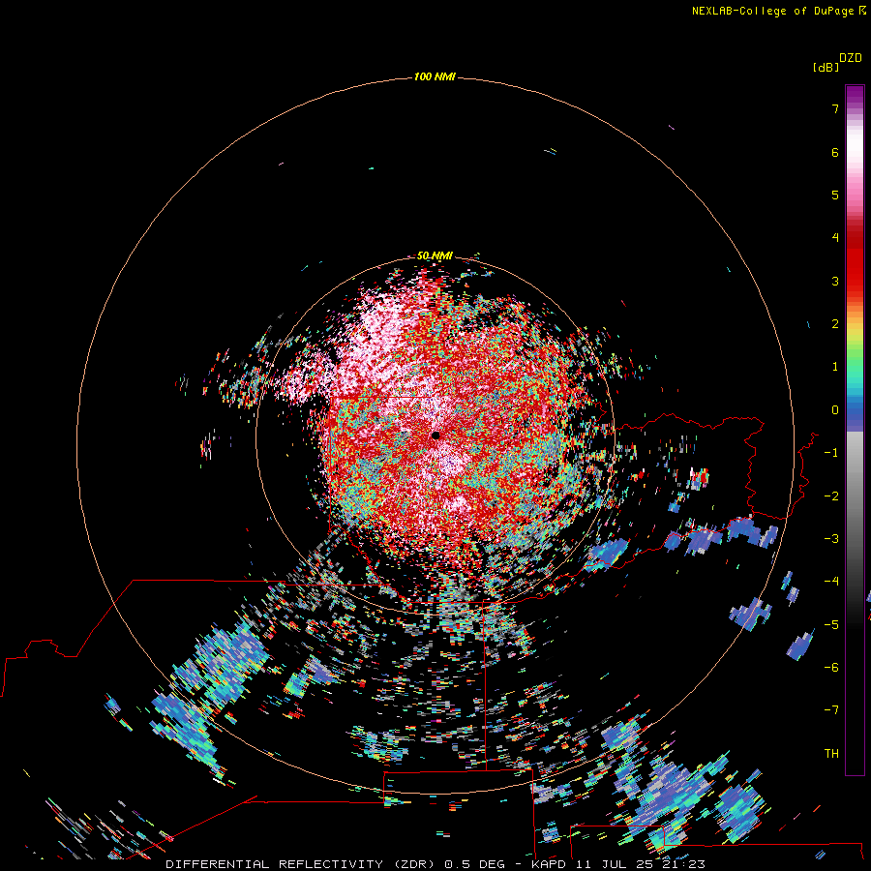The height and width of the screenshot is (871, 871).
Task: Click the 3 dB label on the scale
Action: [x=835, y=281]
